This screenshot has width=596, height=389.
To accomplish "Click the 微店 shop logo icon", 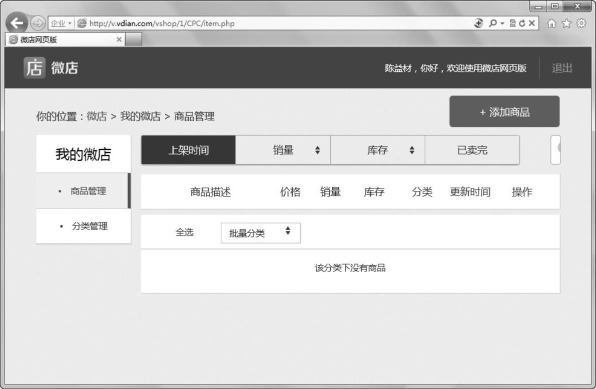I will click(x=34, y=67).
